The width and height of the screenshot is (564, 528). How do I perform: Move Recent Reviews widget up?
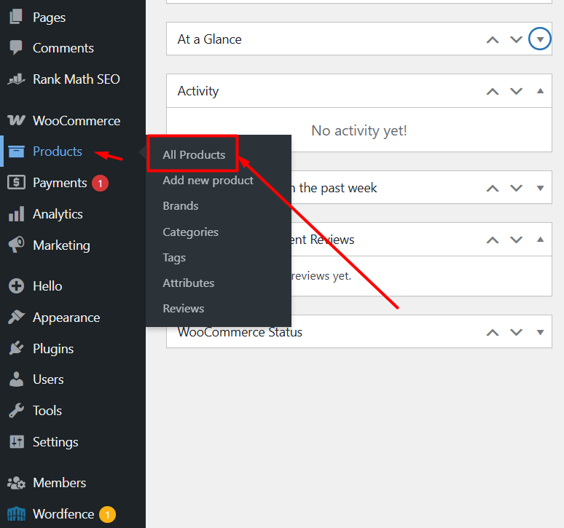pos(493,240)
